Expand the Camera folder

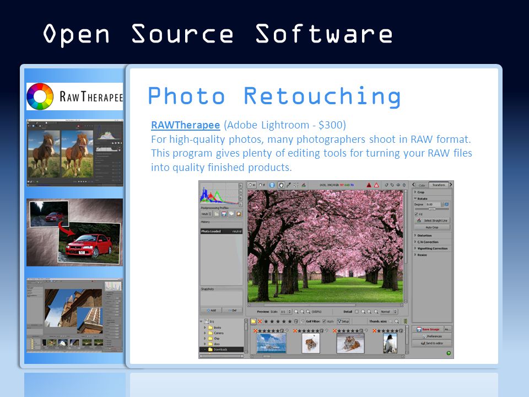coord(205,333)
